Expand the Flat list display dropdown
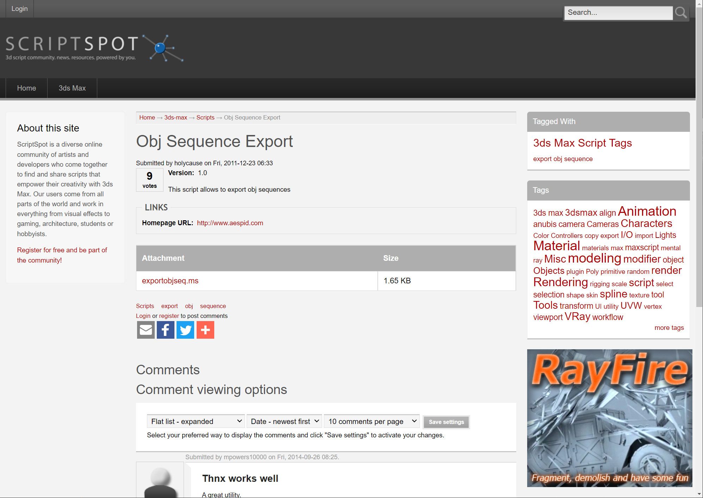The image size is (703, 498). pos(196,422)
